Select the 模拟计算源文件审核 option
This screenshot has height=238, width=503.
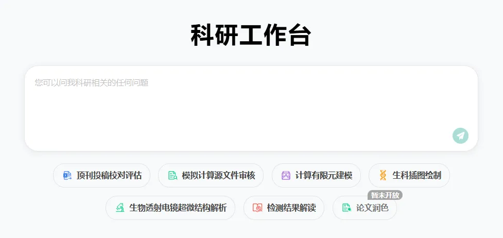tap(211, 176)
